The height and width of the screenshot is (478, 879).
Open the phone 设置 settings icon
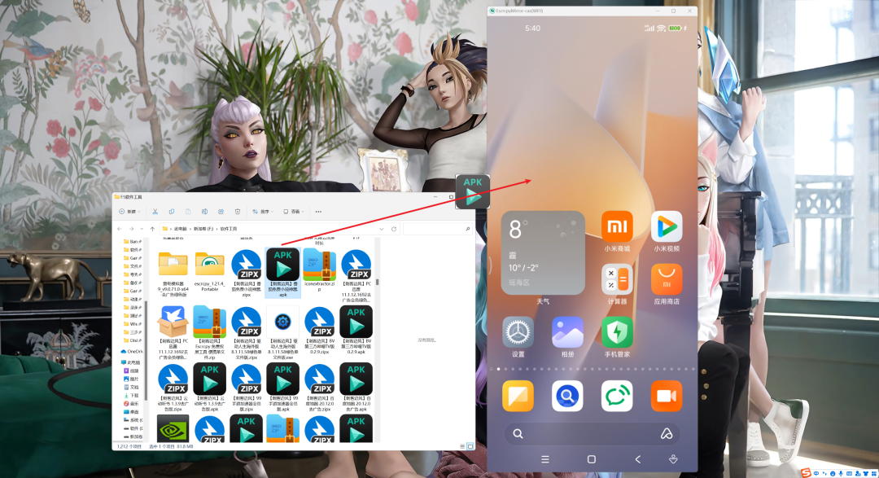point(518,332)
